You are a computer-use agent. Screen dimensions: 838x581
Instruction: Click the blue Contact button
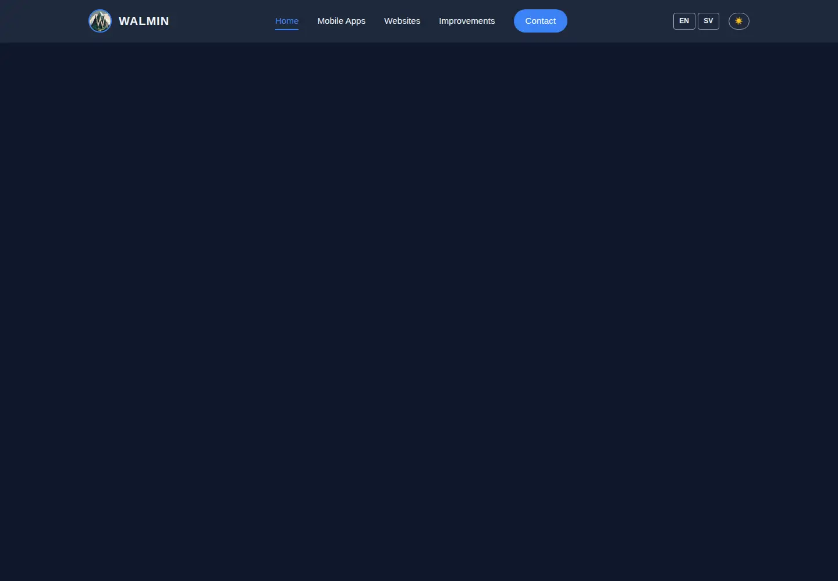[541, 21]
